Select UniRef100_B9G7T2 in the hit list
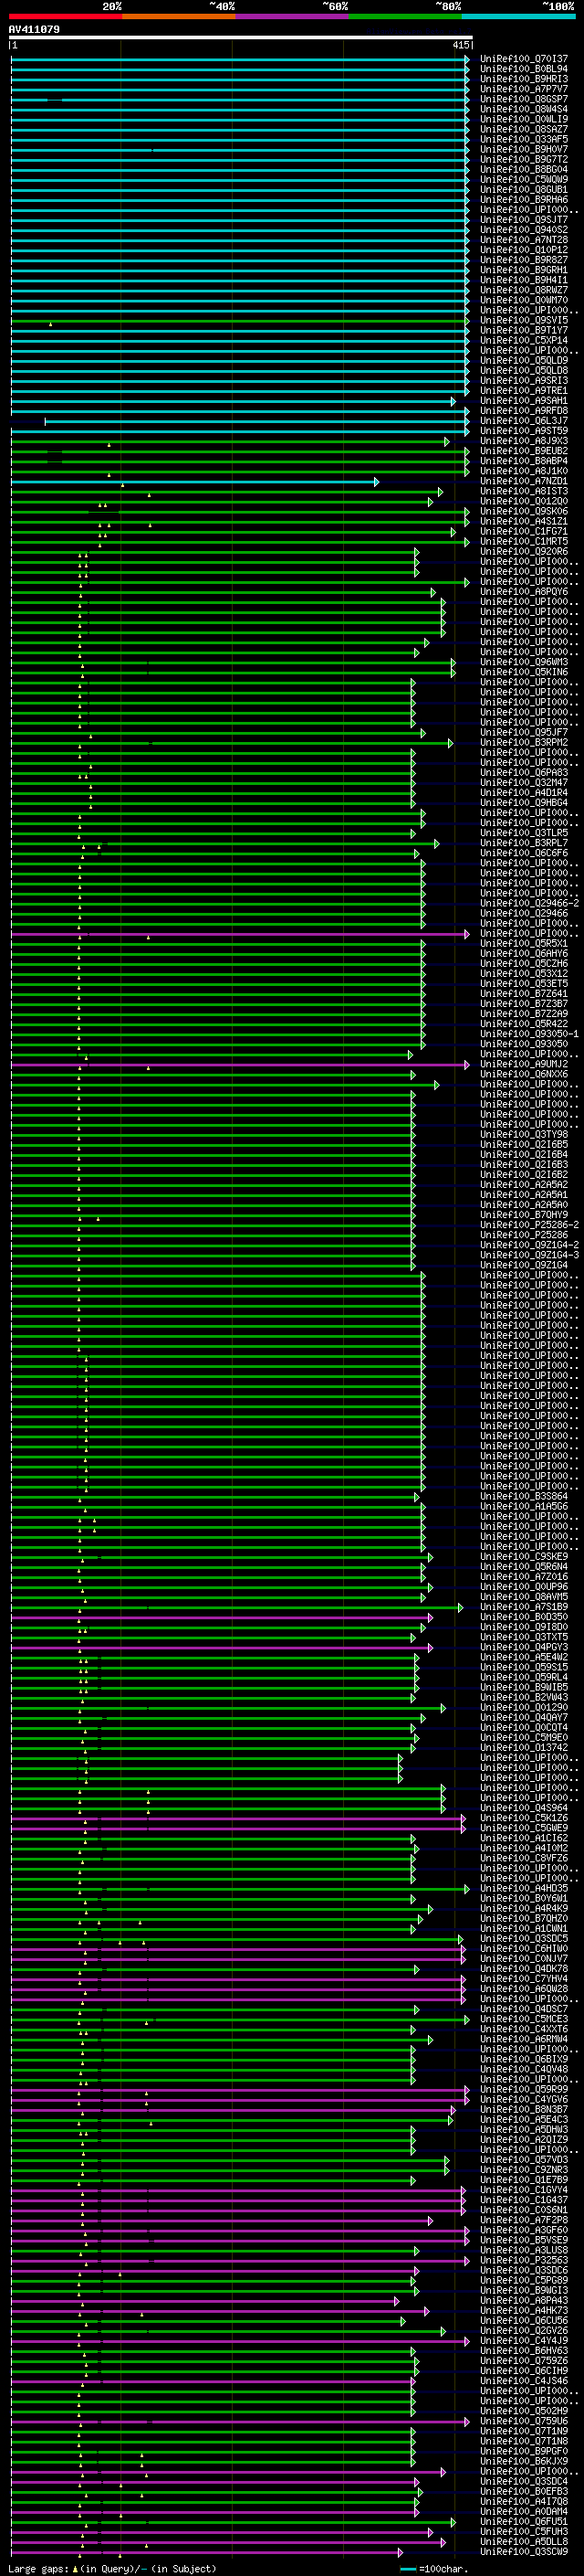The width and height of the screenshot is (584, 2576). coord(524,159)
